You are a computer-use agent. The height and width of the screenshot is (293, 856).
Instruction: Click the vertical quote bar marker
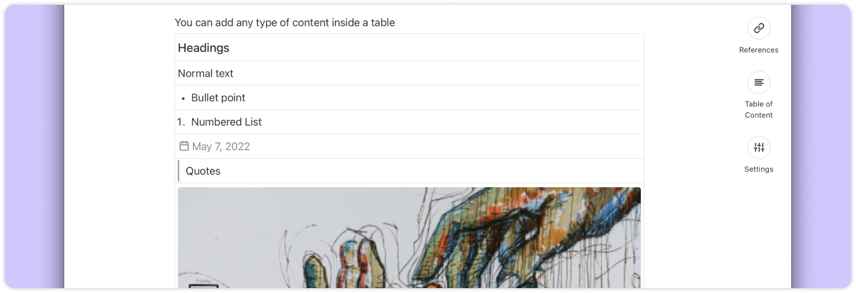click(179, 171)
